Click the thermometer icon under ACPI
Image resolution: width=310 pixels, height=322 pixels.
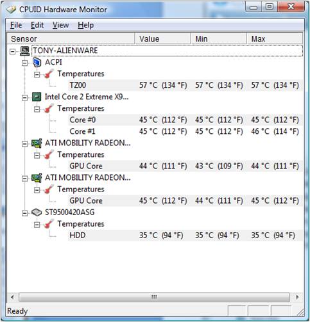point(49,74)
